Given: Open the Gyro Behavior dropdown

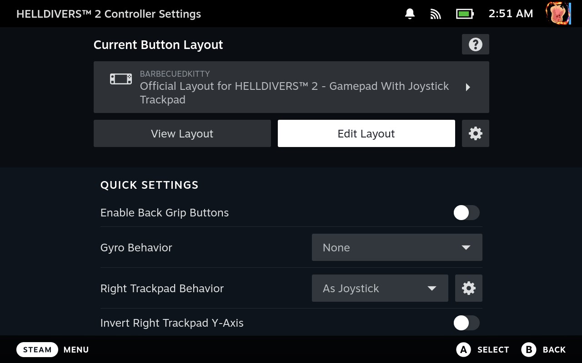Looking at the screenshot, I should (x=396, y=247).
